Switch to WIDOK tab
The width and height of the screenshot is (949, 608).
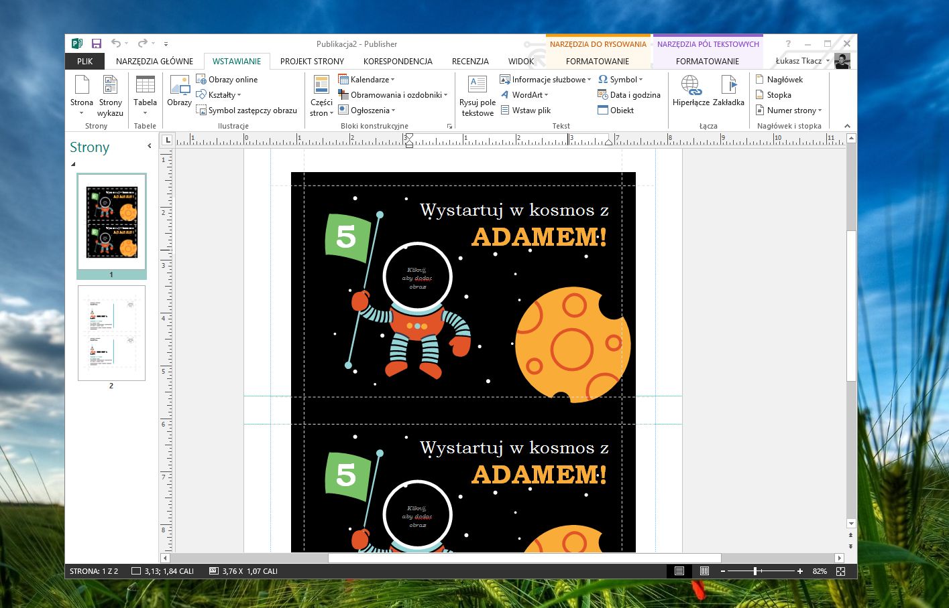coord(521,61)
